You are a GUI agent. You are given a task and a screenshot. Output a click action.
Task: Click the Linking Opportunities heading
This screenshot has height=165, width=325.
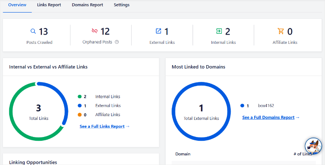click(33, 162)
